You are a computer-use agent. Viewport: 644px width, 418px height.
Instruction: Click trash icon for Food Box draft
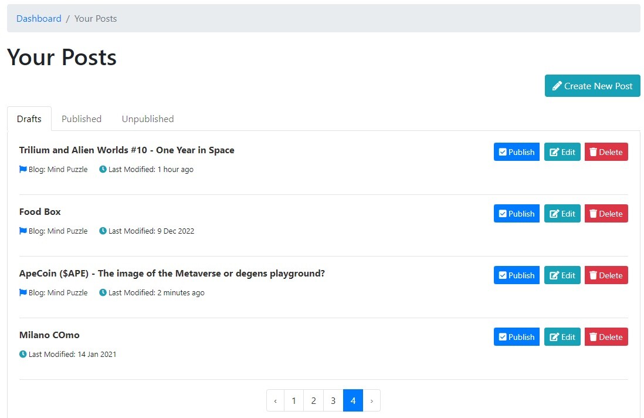tap(593, 213)
